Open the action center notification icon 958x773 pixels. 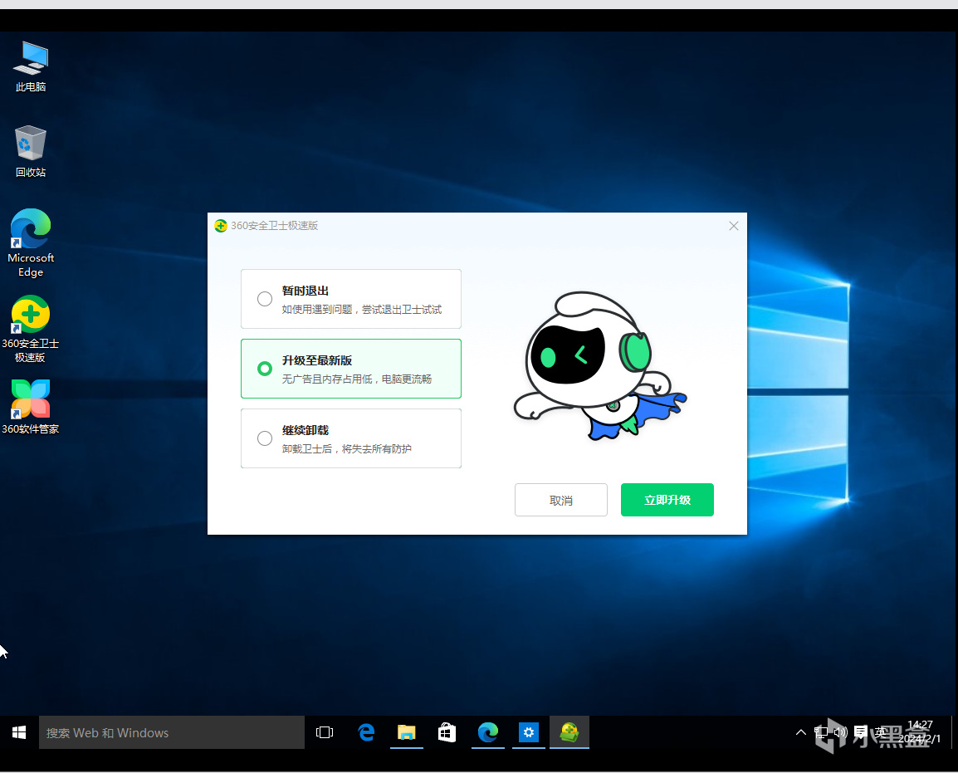coord(861,732)
